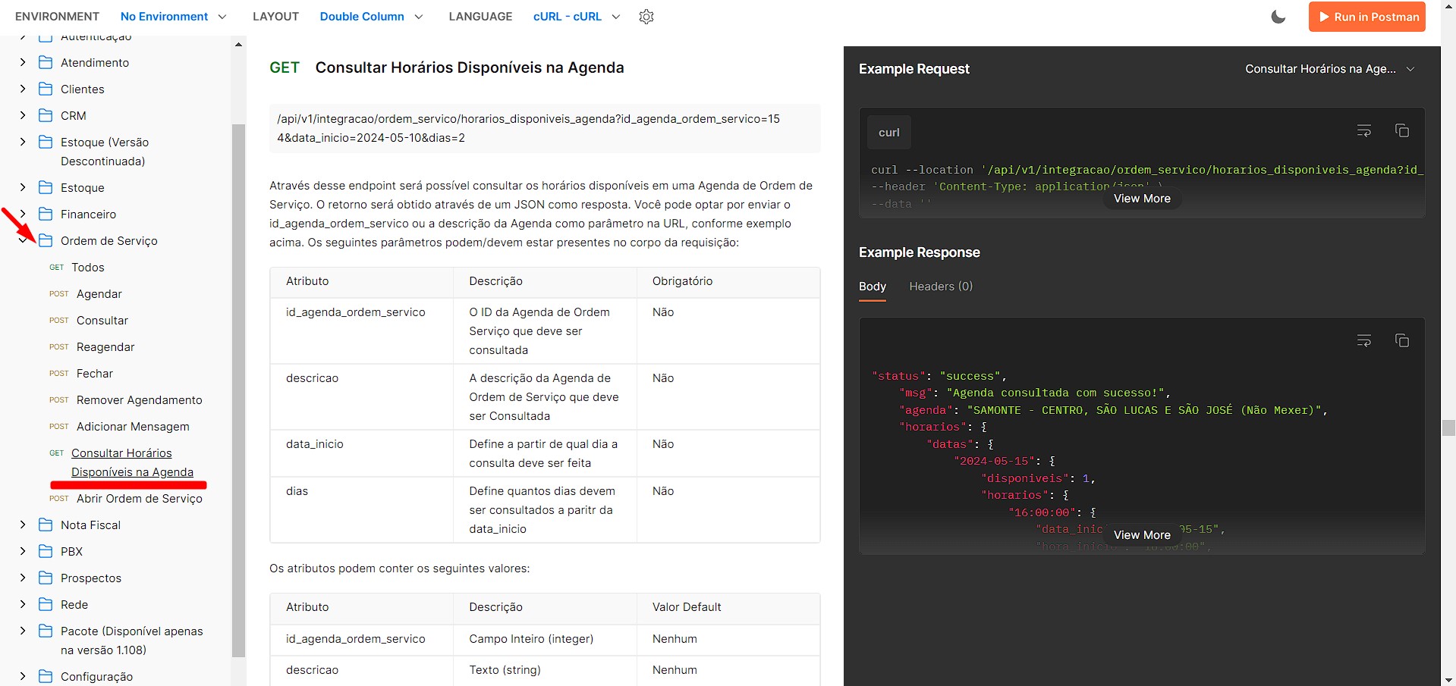The image size is (1456, 686).
Task: Click the sidebar vertical scrollbar thumb
Action: [238, 390]
